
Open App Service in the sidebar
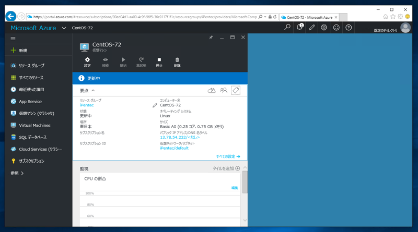tap(38, 101)
